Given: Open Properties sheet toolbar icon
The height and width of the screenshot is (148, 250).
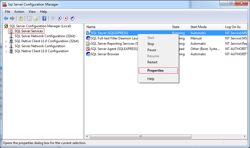Looking at the screenshot, I should (29, 18).
